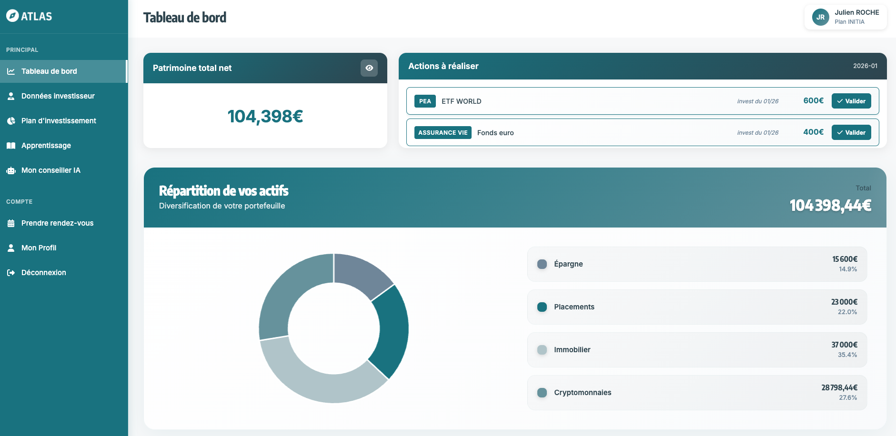The image size is (896, 436).
Task: Click the logout arrow icon beside Déconnexion
Action: tap(11, 273)
